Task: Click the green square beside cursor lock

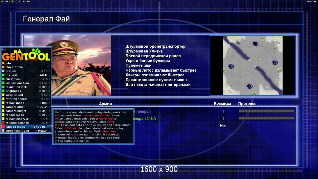Action: [x=3, y=79]
